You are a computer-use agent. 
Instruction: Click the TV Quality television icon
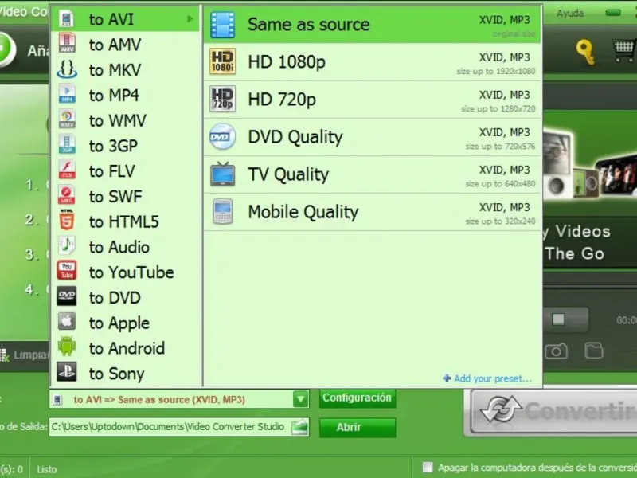point(223,174)
